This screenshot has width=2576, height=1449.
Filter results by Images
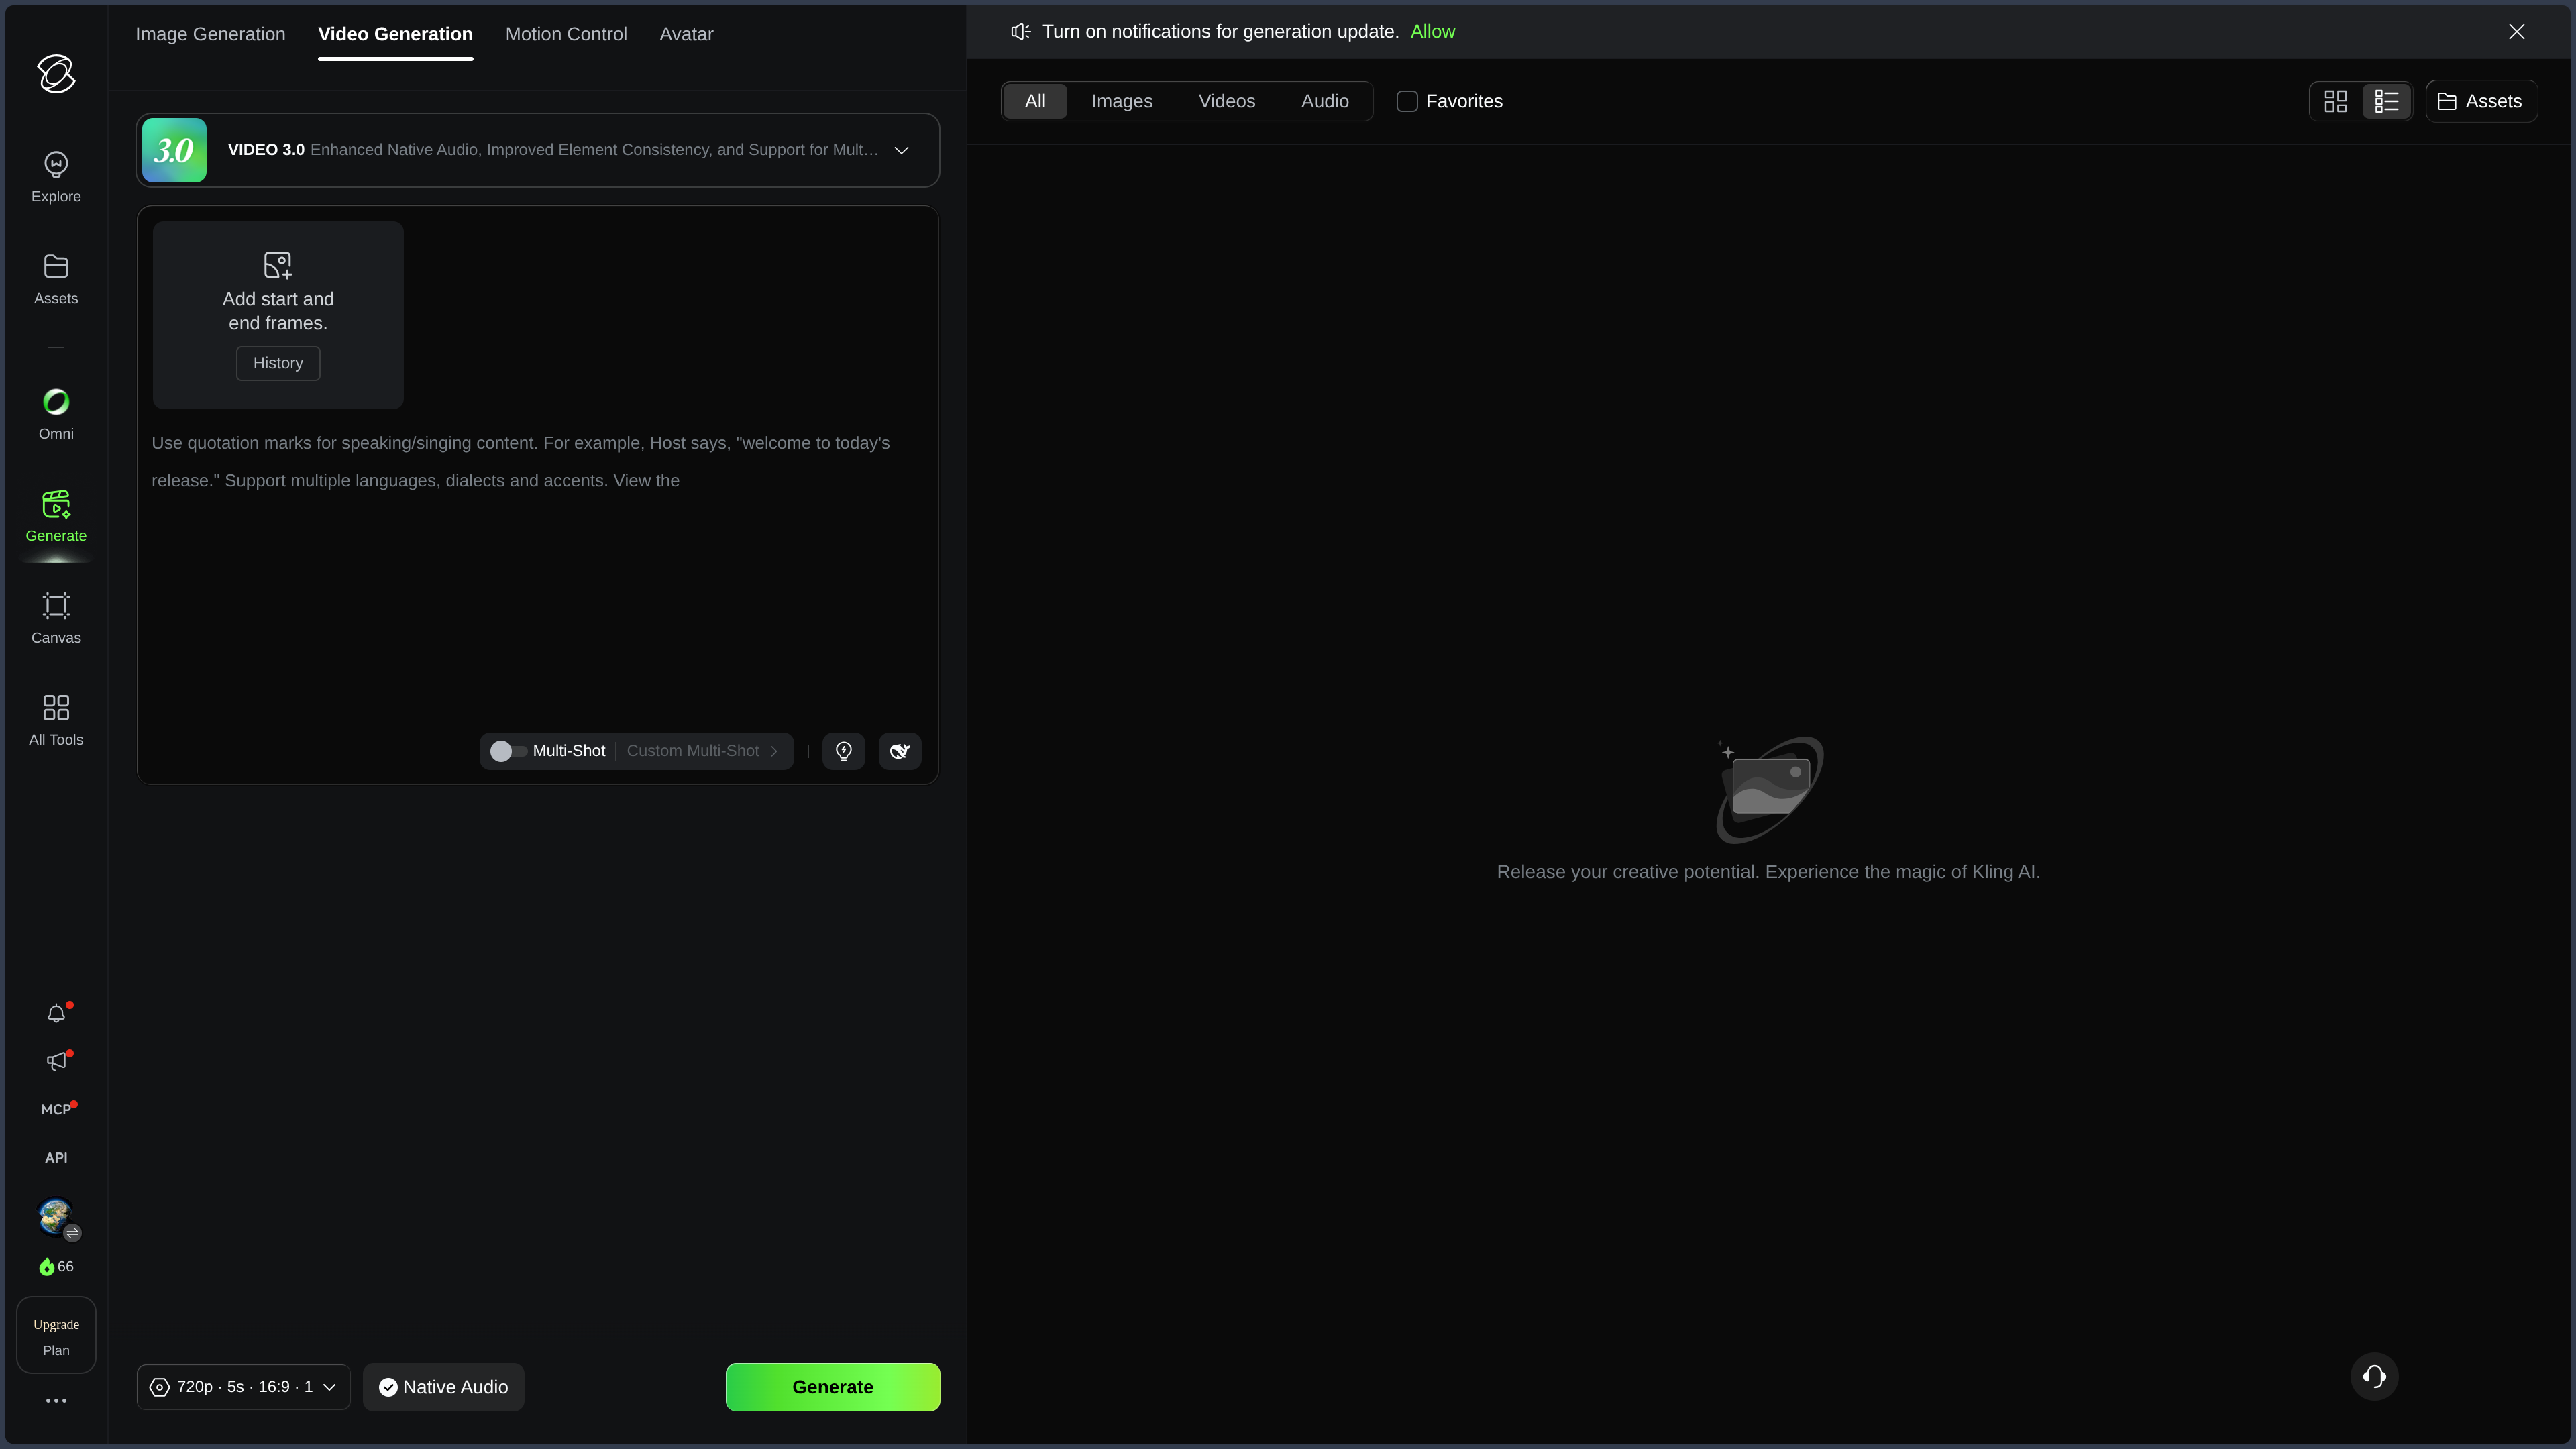coord(1122,101)
